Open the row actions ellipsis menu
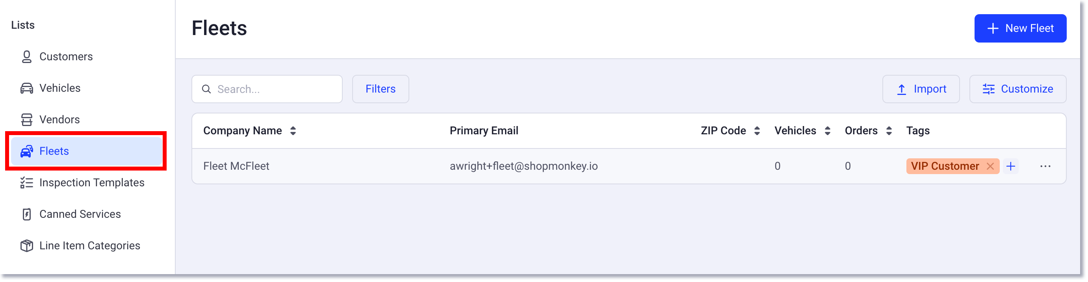The height and width of the screenshot is (282, 1088). (x=1046, y=166)
